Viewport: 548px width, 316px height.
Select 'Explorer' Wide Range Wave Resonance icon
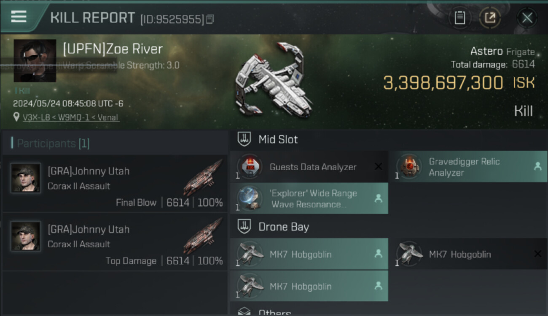click(x=250, y=198)
